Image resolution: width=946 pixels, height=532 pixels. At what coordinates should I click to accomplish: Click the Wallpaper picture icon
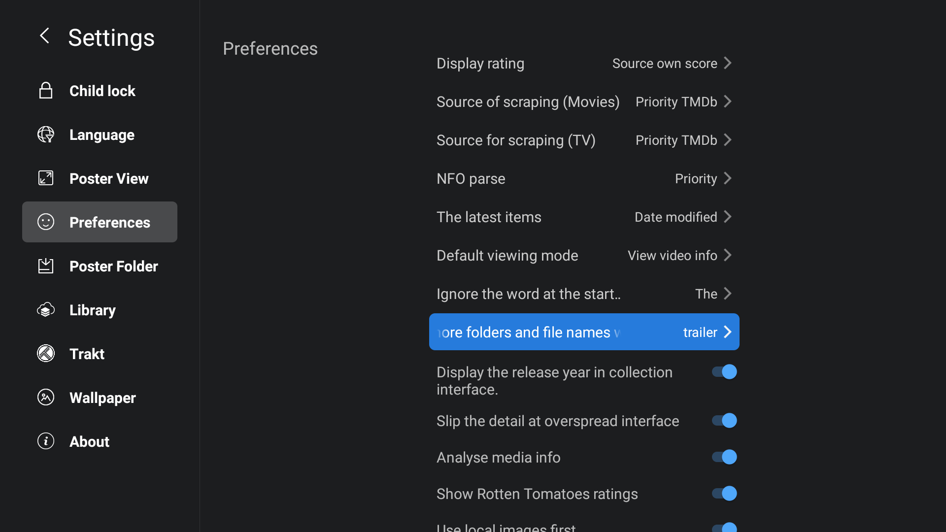(46, 397)
